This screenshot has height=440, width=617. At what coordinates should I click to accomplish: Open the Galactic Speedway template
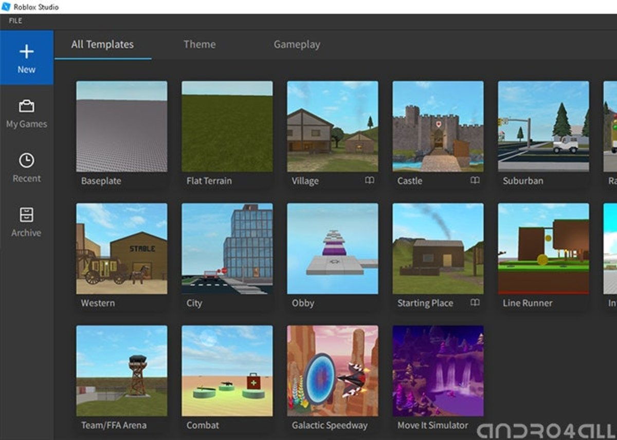(x=332, y=372)
